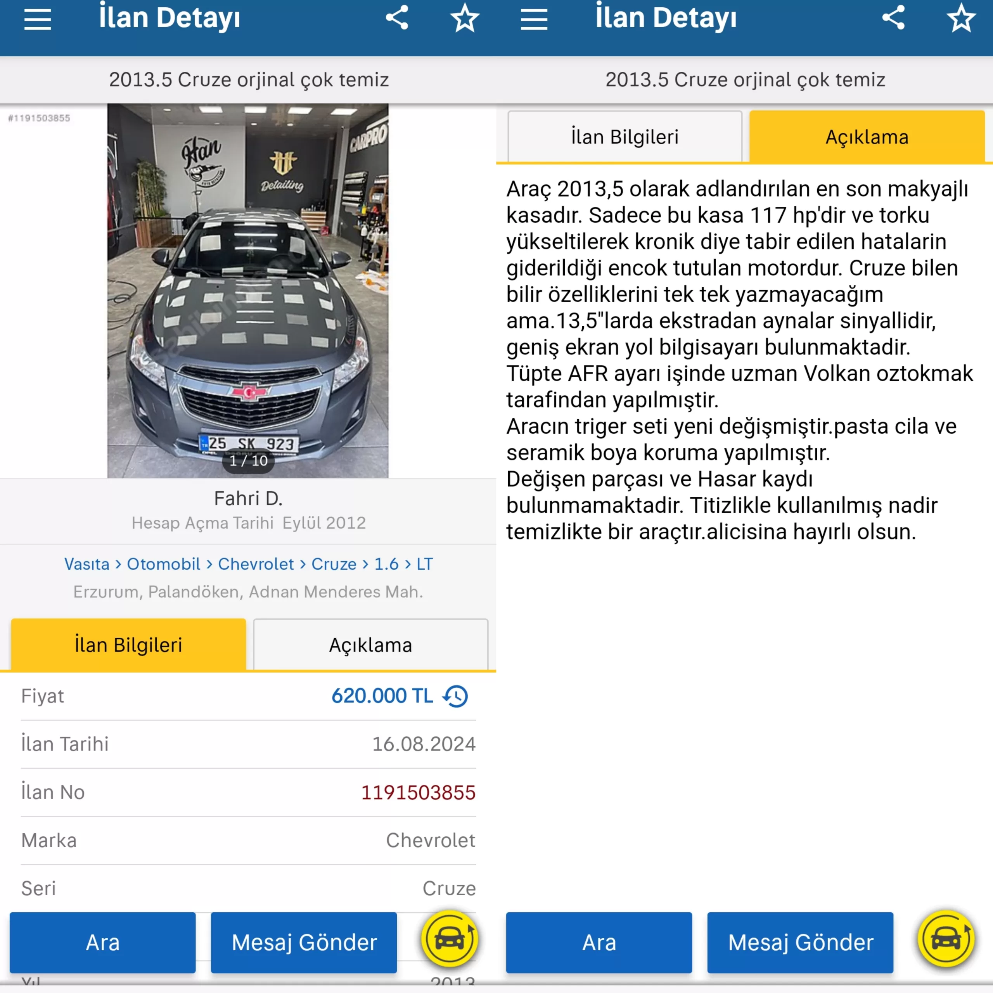This screenshot has height=993, width=993.
Task: Tap share icon in left header
Action: (x=397, y=18)
